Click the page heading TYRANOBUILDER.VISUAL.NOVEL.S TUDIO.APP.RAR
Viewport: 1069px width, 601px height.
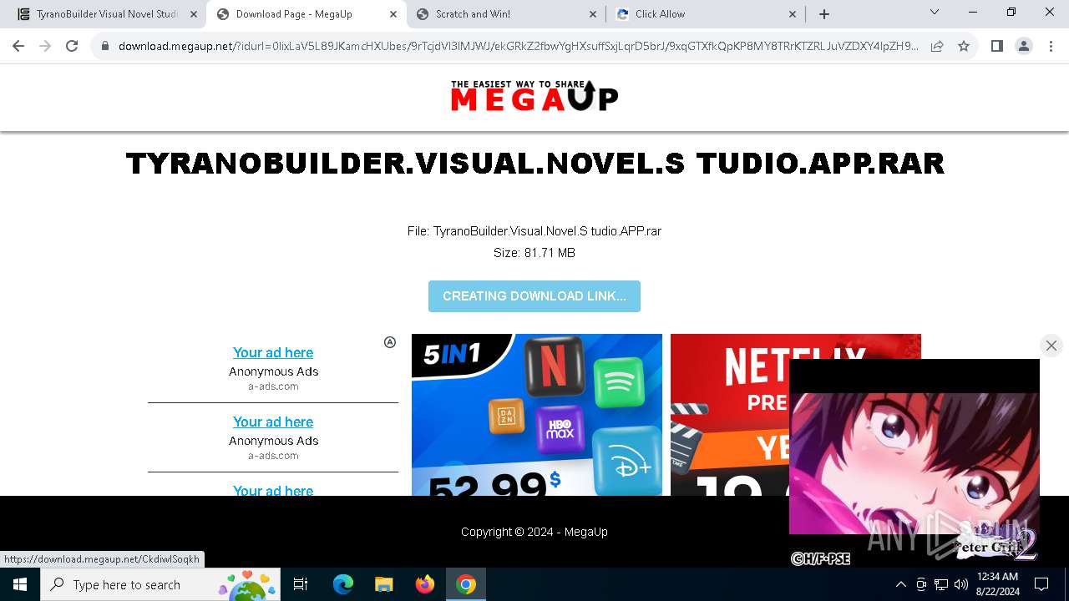534,163
